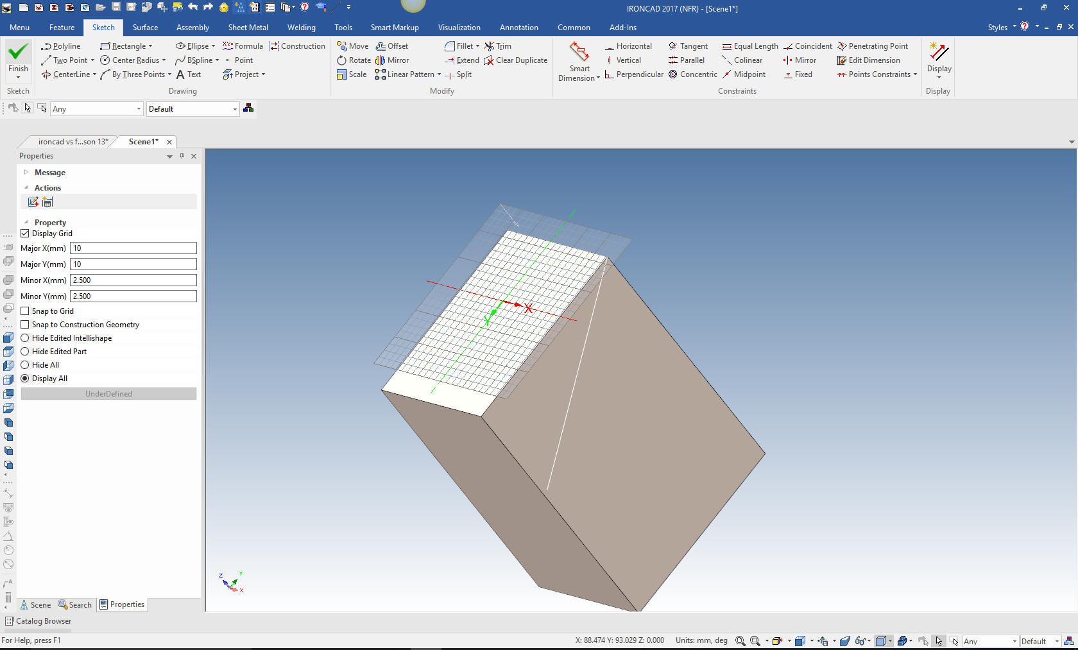The width and height of the screenshot is (1078, 650).
Task: Activate the Text sketch tool
Action: click(x=188, y=74)
